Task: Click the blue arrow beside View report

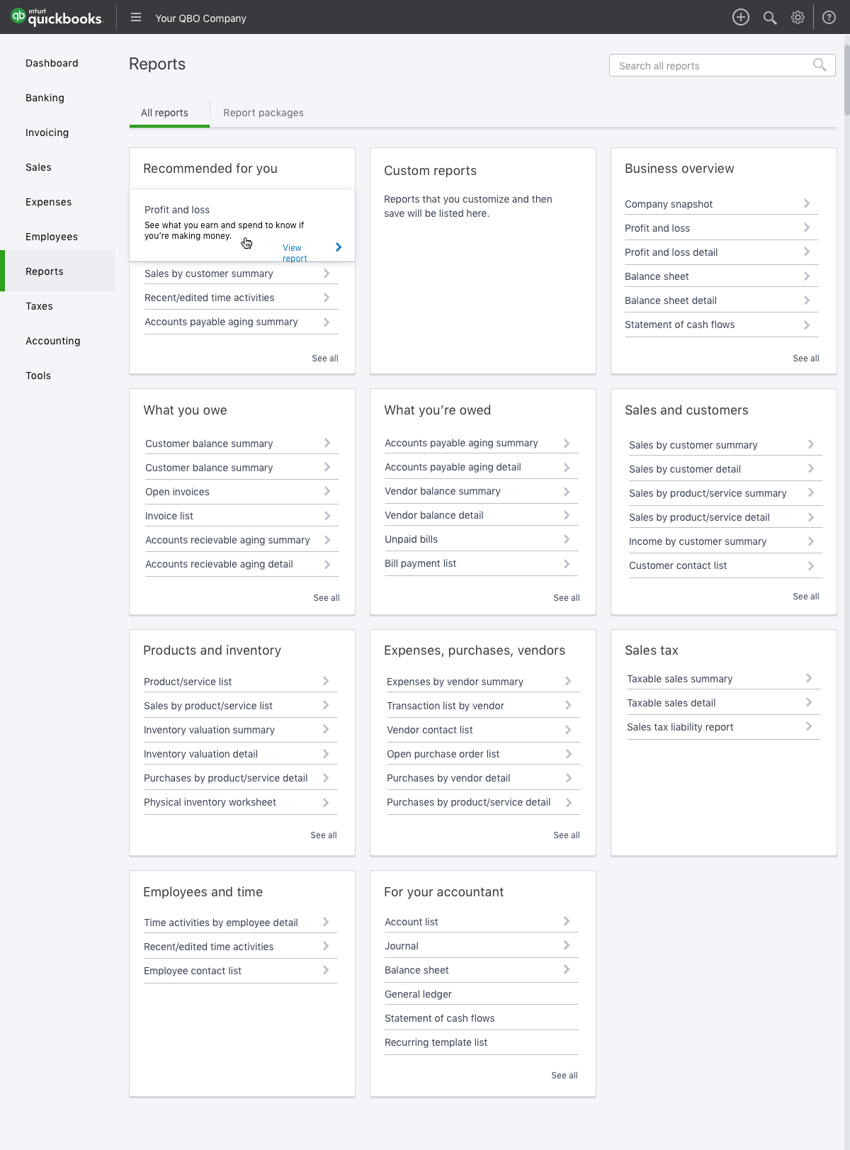Action: point(339,247)
